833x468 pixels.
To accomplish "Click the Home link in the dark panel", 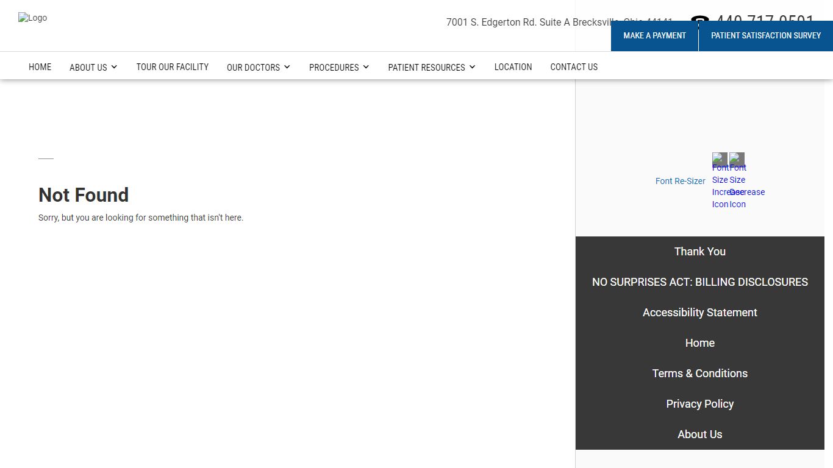I will [x=700, y=343].
